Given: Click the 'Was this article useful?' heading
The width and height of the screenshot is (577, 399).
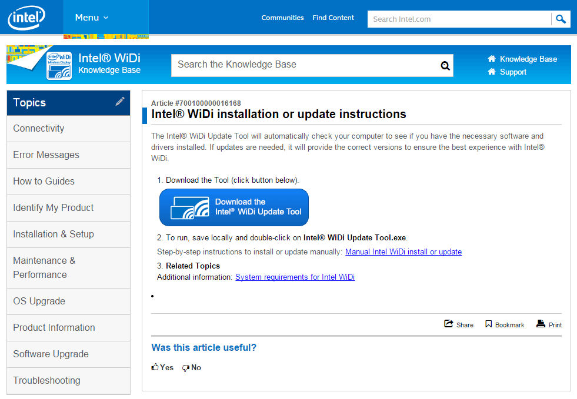Looking at the screenshot, I should point(204,347).
